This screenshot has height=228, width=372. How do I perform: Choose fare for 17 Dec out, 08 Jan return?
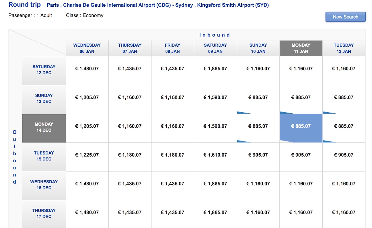172,214
